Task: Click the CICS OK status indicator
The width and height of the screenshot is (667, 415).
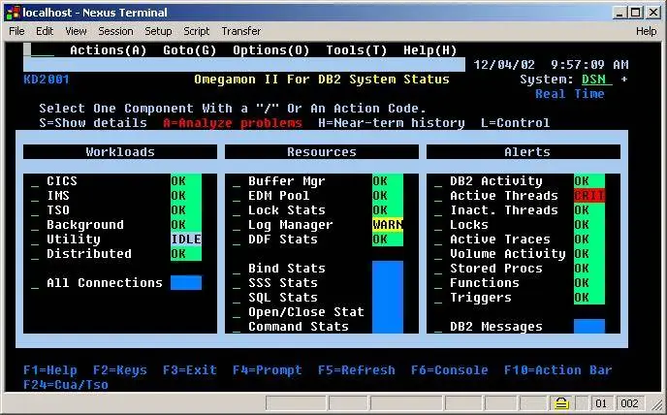Action: coord(186,181)
